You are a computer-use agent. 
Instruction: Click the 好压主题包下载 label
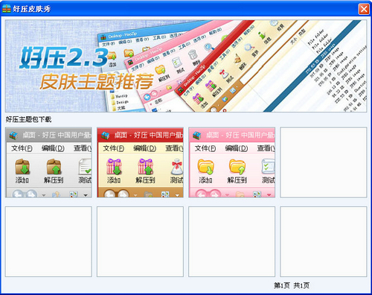[x=28, y=119]
